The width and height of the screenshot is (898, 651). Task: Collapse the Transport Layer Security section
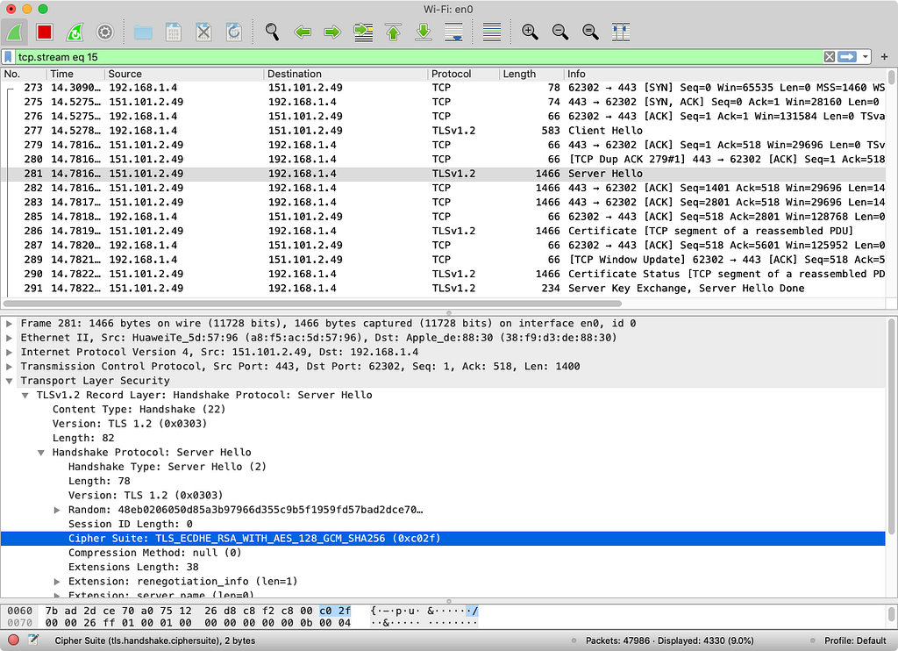[x=9, y=381]
